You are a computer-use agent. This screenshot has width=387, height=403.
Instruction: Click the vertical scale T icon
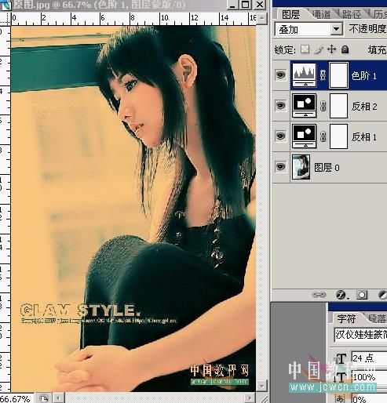click(341, 377)
